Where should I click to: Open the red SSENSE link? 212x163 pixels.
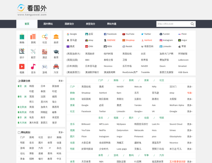coord(111,40)
